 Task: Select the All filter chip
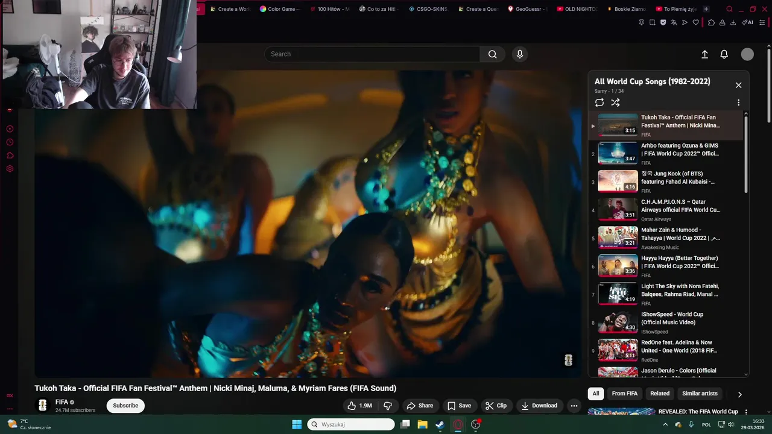596,394
